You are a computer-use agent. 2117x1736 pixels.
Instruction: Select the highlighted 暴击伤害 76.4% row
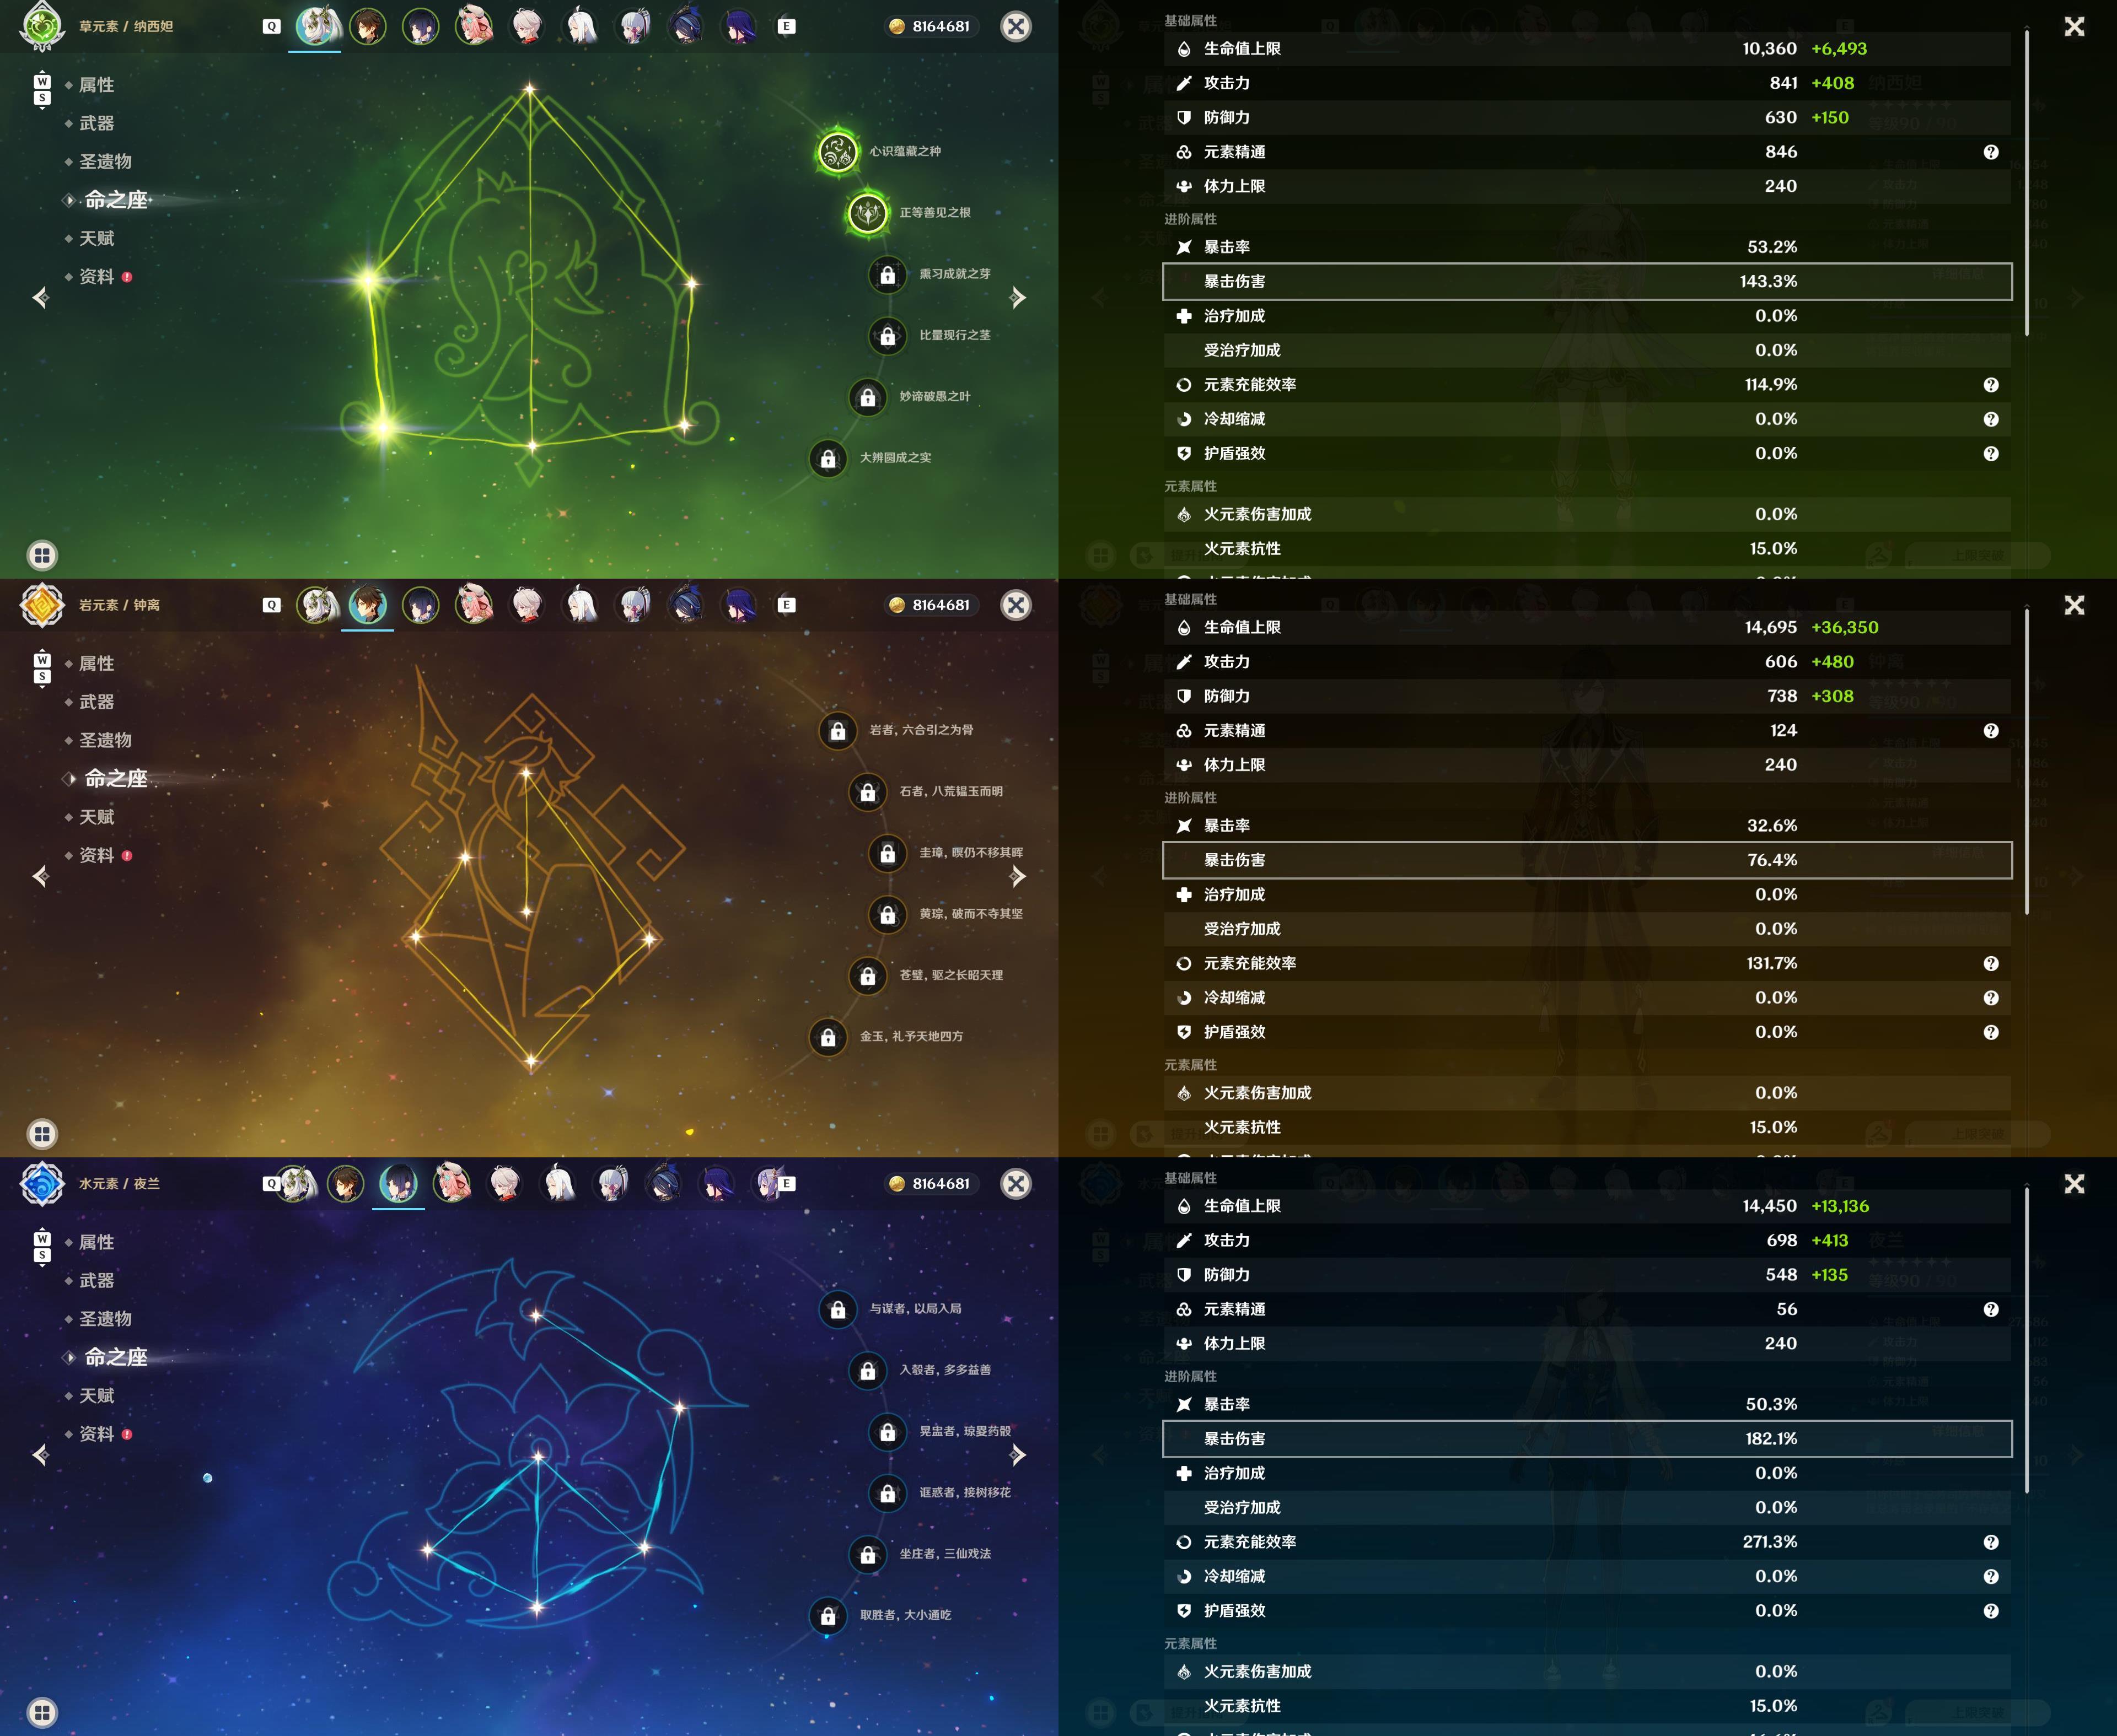1587,860
